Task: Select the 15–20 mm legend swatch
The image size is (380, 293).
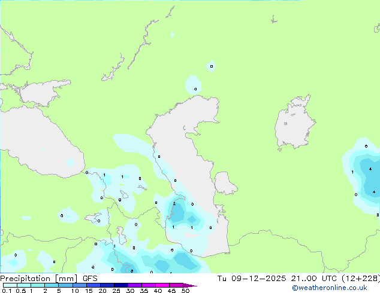Action: pyautogui.click(x=93, y=285)
